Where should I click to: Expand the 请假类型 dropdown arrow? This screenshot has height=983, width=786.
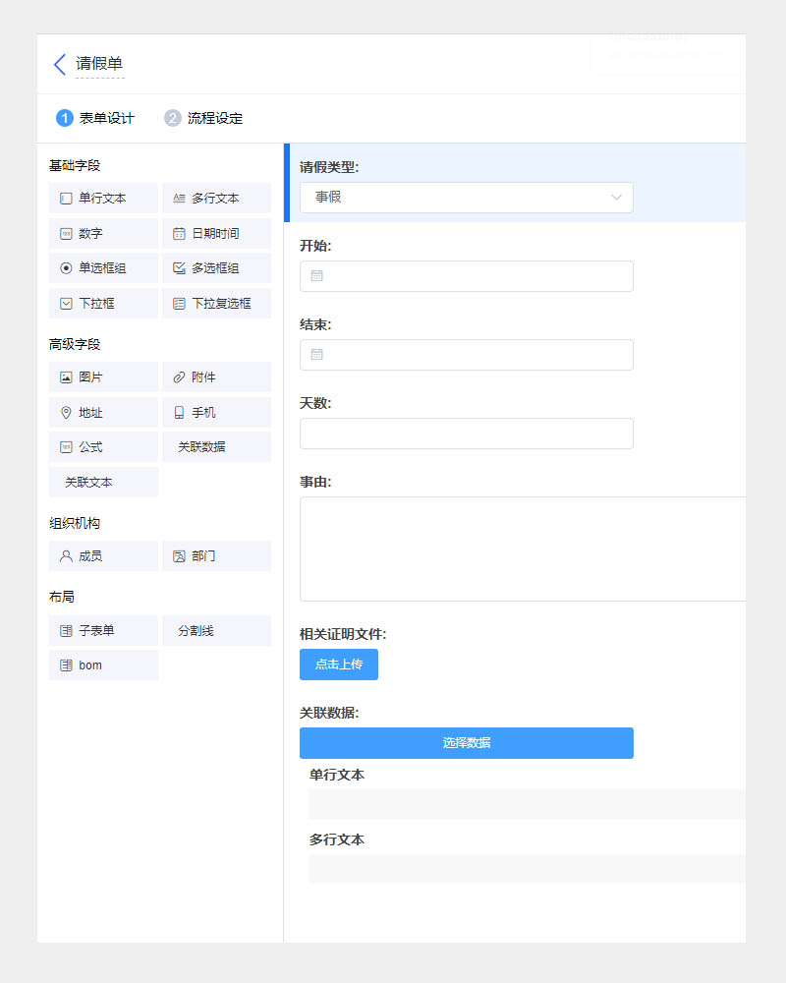[x=617, y=198]
